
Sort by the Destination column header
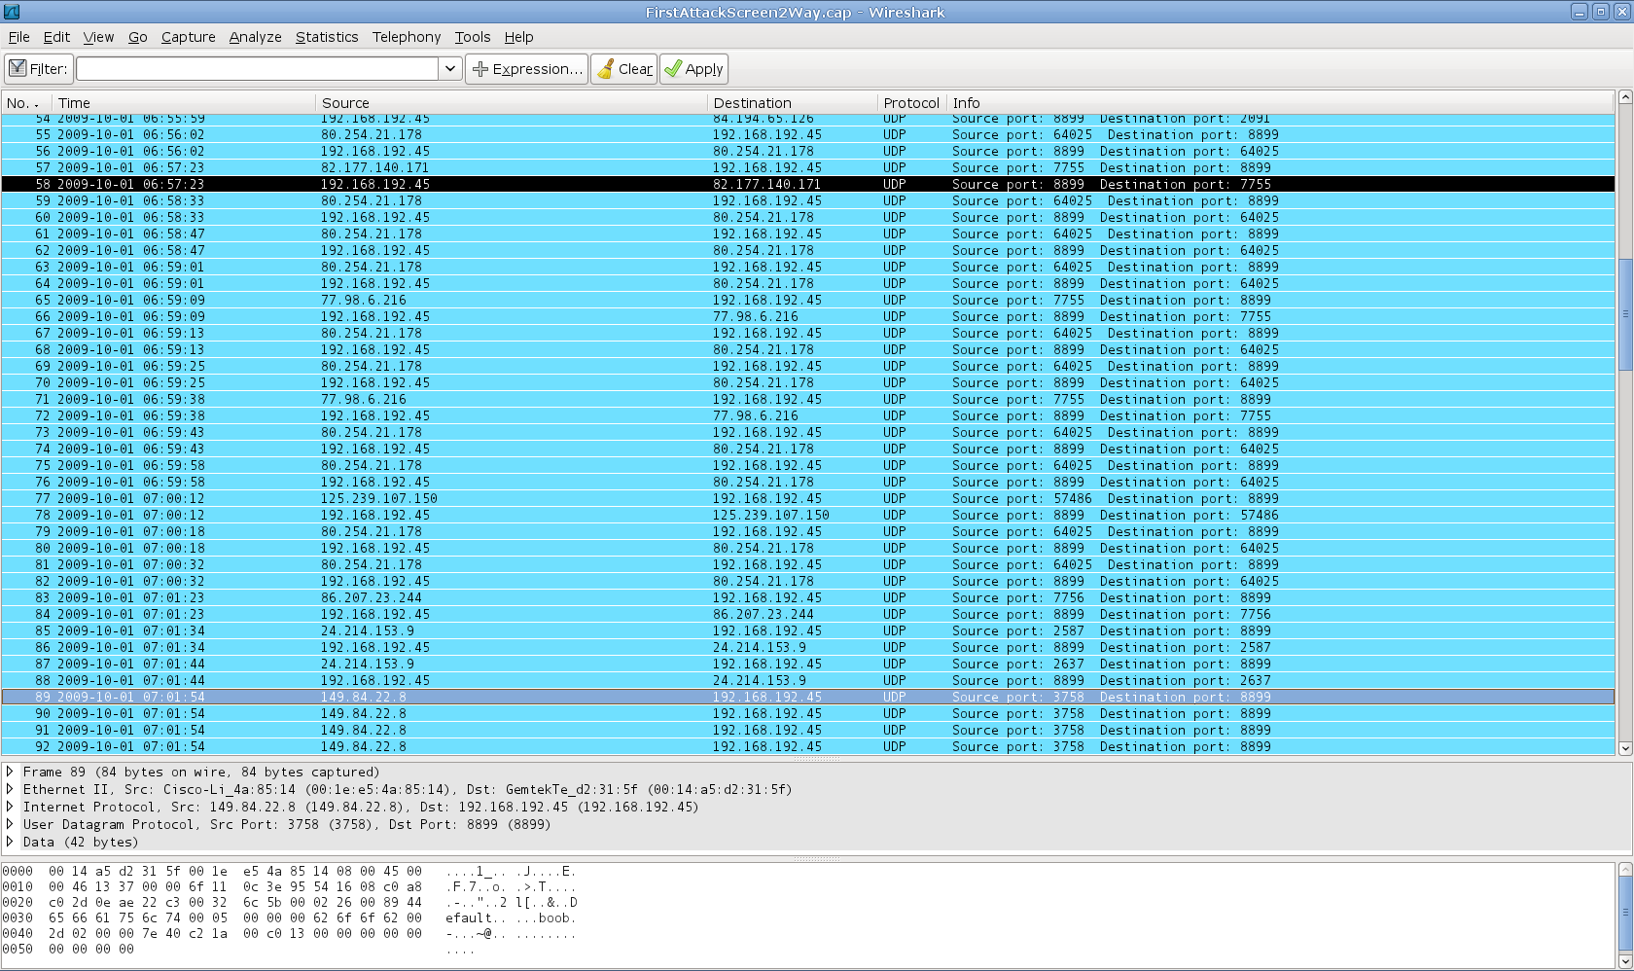[x=793, y=102]
